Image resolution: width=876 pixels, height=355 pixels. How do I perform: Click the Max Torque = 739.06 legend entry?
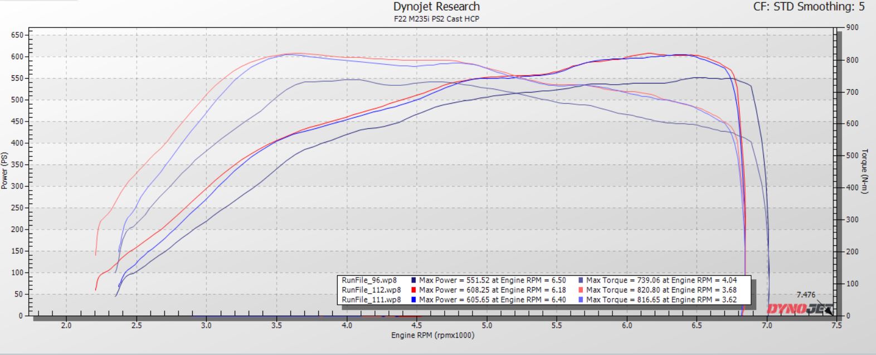[661, 280]
